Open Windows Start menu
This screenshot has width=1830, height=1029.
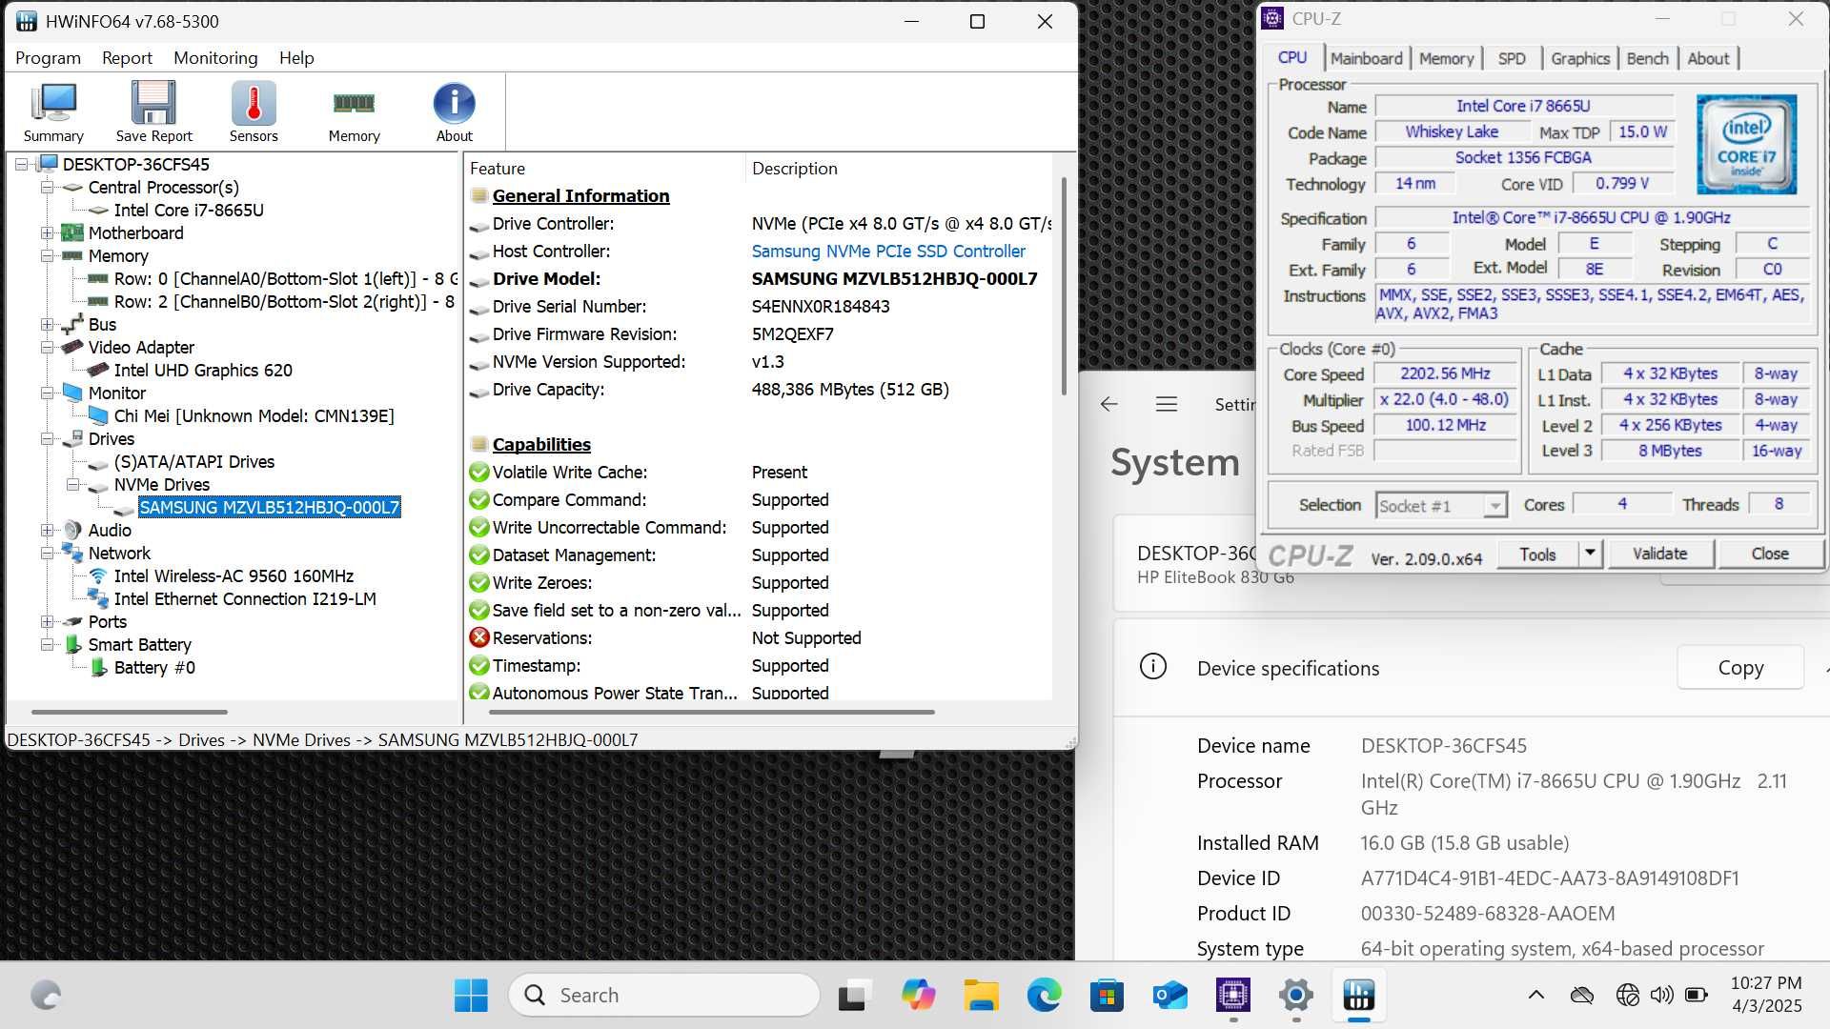point(471,996)
